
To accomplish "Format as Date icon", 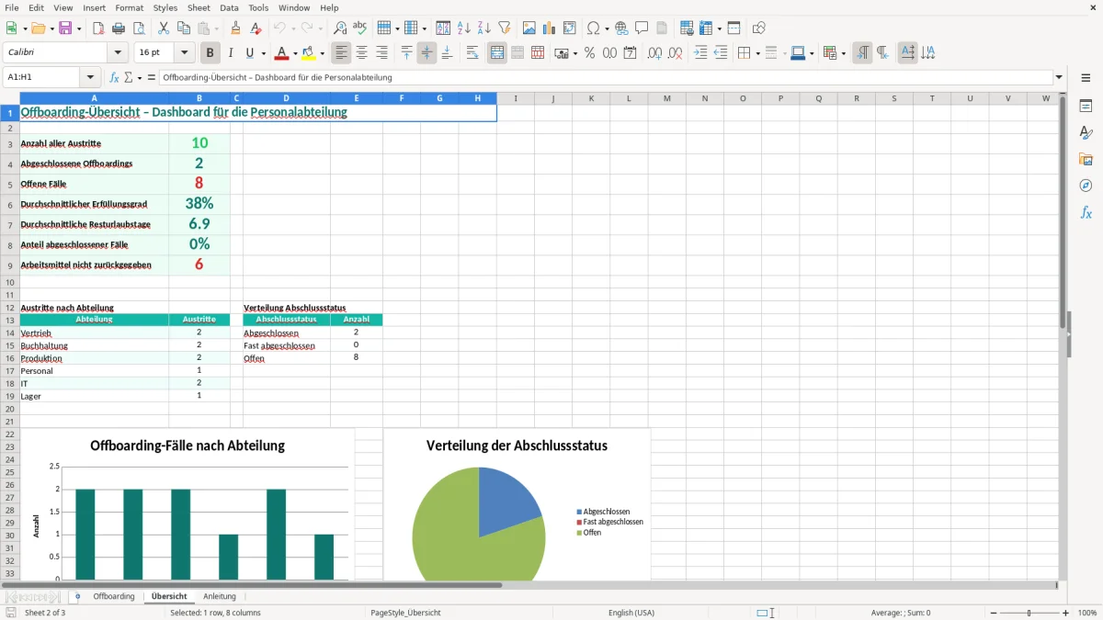I will click(630, 53).
